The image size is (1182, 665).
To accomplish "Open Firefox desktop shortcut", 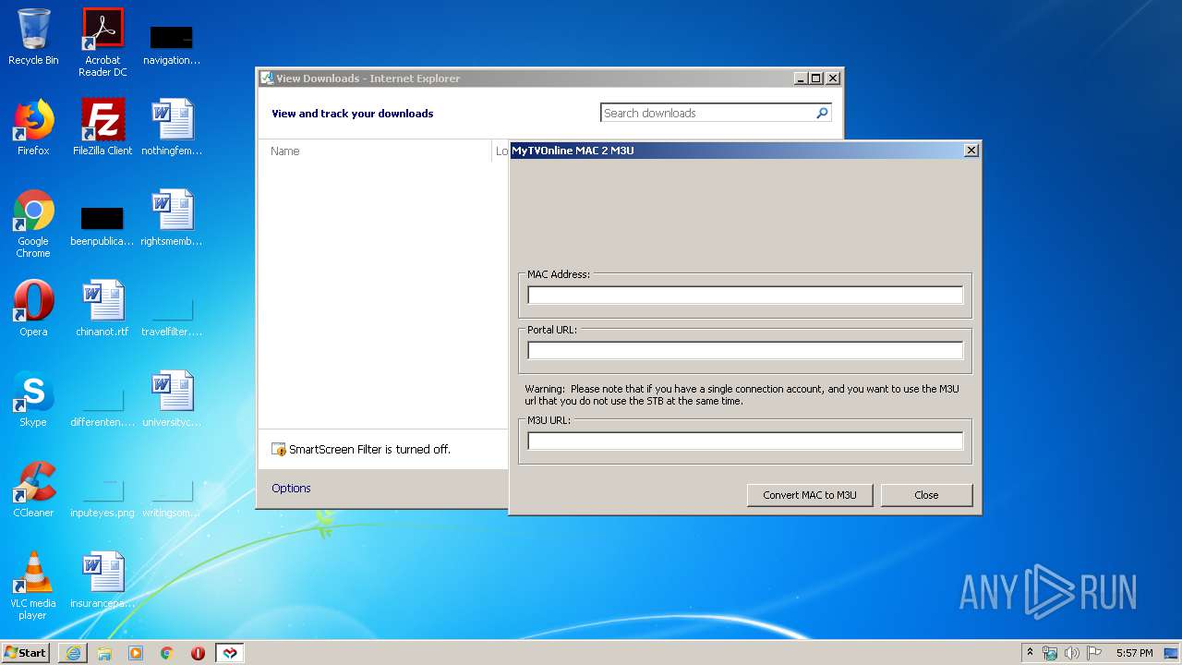I will (x=33, y=127).
